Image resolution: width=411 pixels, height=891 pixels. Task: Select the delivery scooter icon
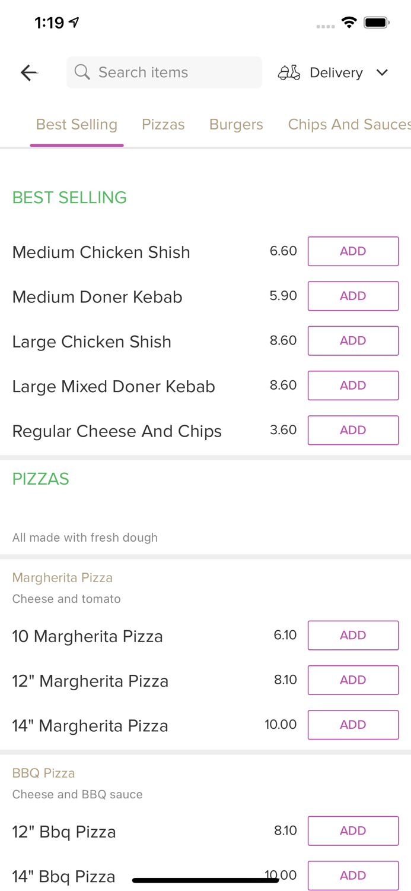coord(289,72)
